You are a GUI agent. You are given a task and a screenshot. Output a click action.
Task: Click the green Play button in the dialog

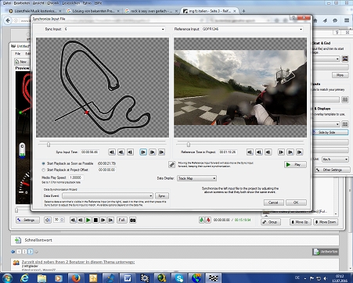pos(295,164)
